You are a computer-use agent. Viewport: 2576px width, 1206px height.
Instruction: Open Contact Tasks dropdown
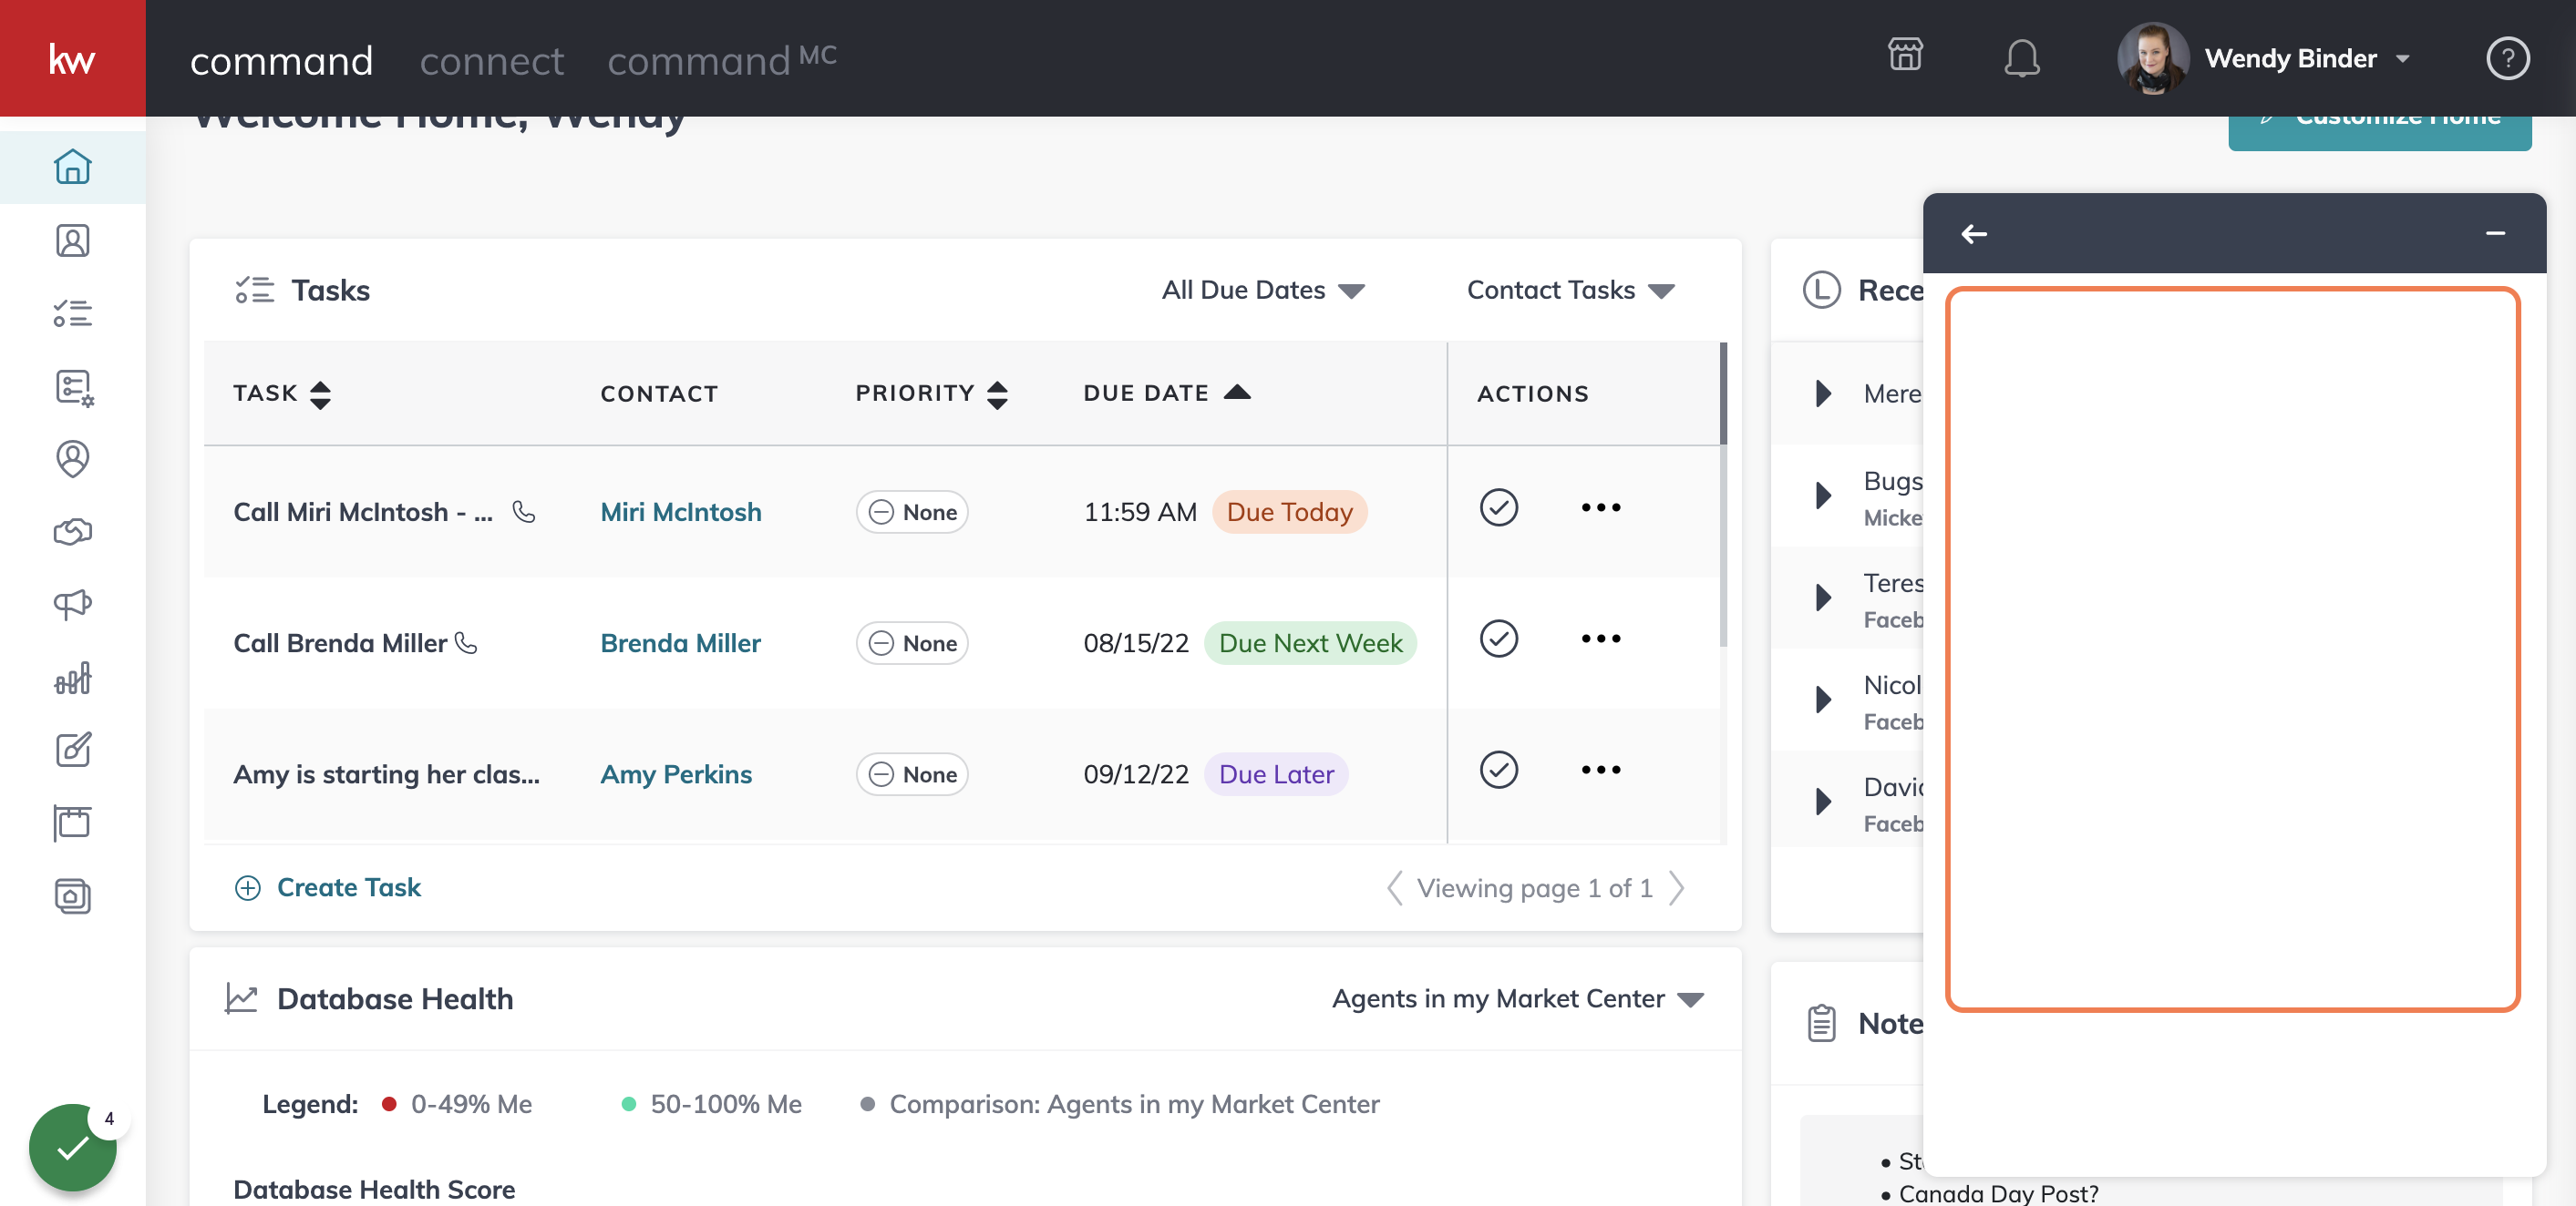1570,290
